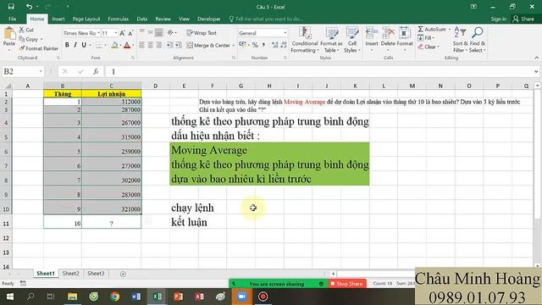The image size is (542, 305).
Task: Open Format as Table menu
Action: pyautogui.click(x=331, y=40)
